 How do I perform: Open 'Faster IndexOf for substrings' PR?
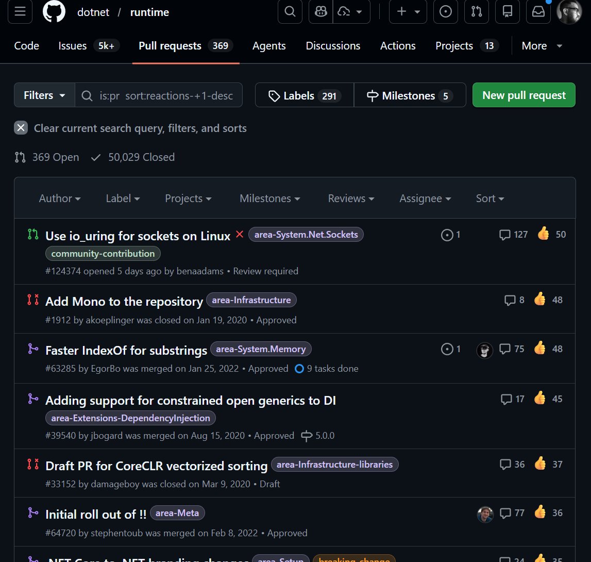pos(126,351)
